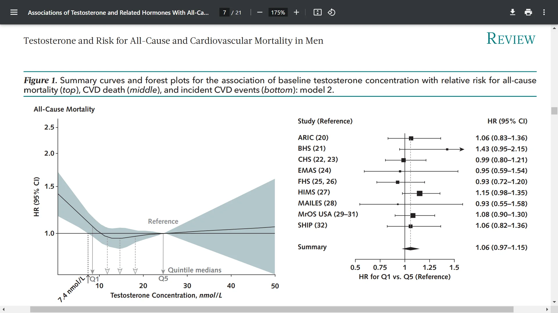
Task: Click the summary value 1.06 (0.97–1.15)
Action: 501,248
